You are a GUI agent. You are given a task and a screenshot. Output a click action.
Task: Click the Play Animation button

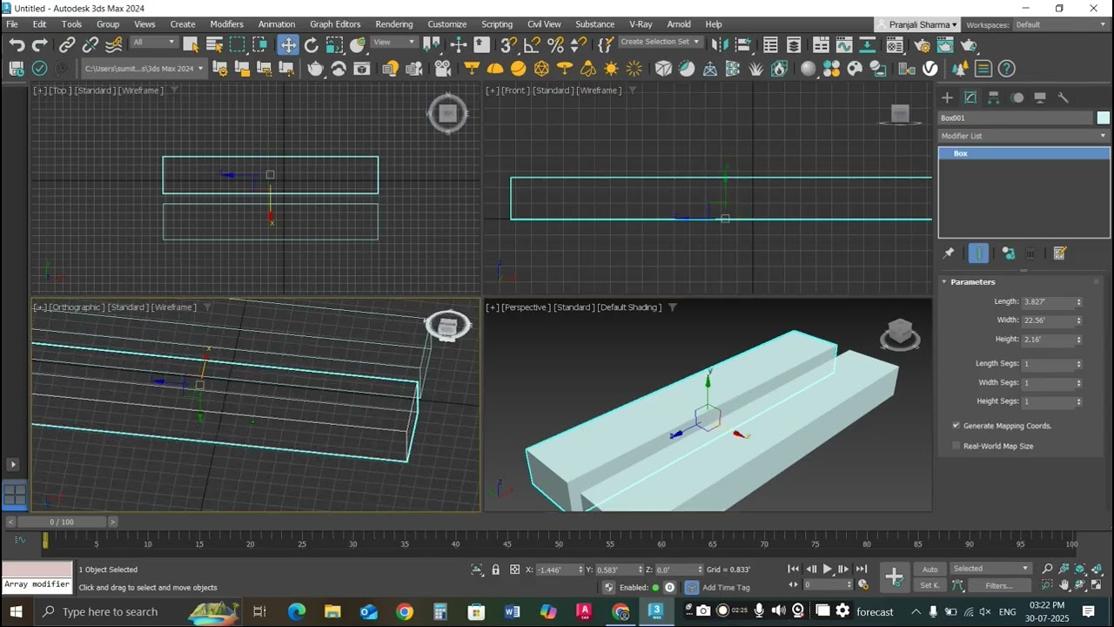click(828, 570)
